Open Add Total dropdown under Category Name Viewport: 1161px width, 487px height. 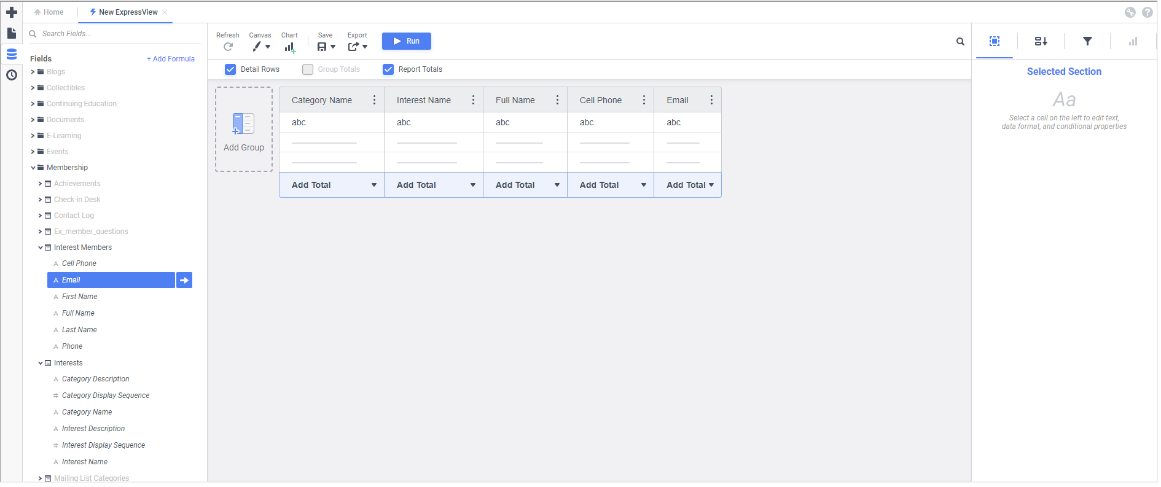[373, 185]
